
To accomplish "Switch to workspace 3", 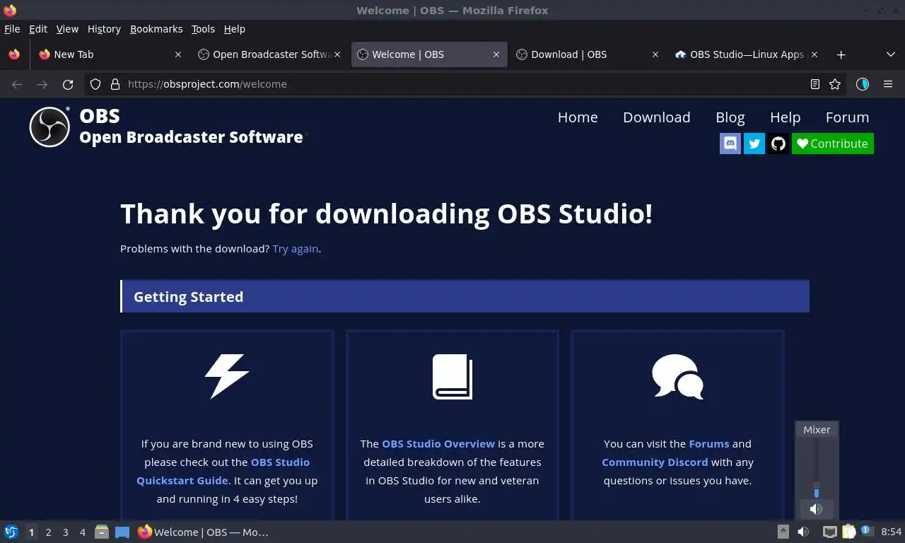I will tap(65, 532).
